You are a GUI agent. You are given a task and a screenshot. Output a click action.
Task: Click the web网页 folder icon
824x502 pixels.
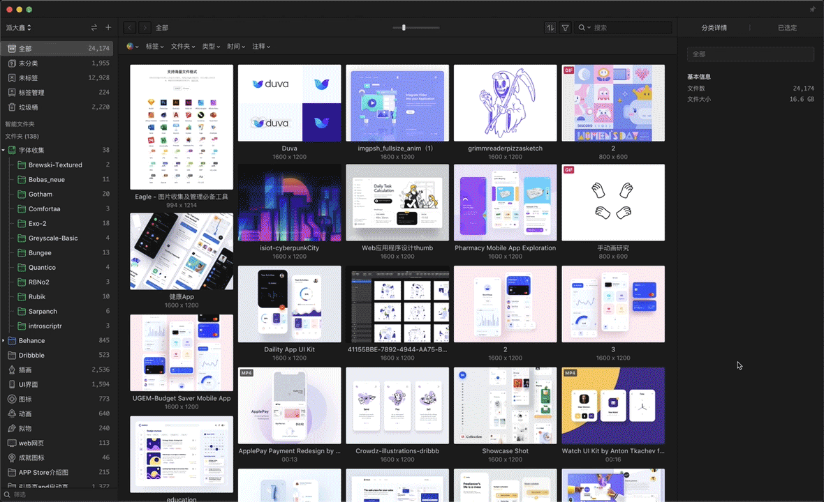tap(12, 443)
